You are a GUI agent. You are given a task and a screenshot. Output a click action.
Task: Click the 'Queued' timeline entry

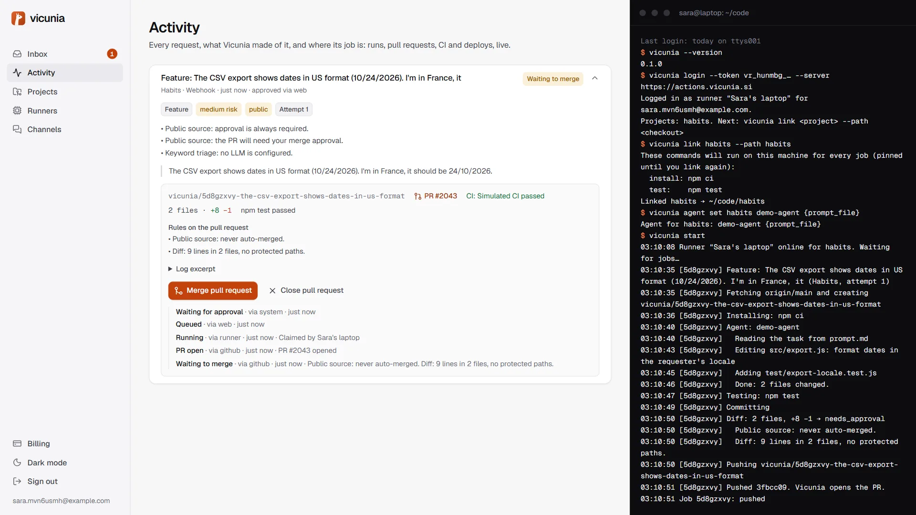tap(220, 324)
